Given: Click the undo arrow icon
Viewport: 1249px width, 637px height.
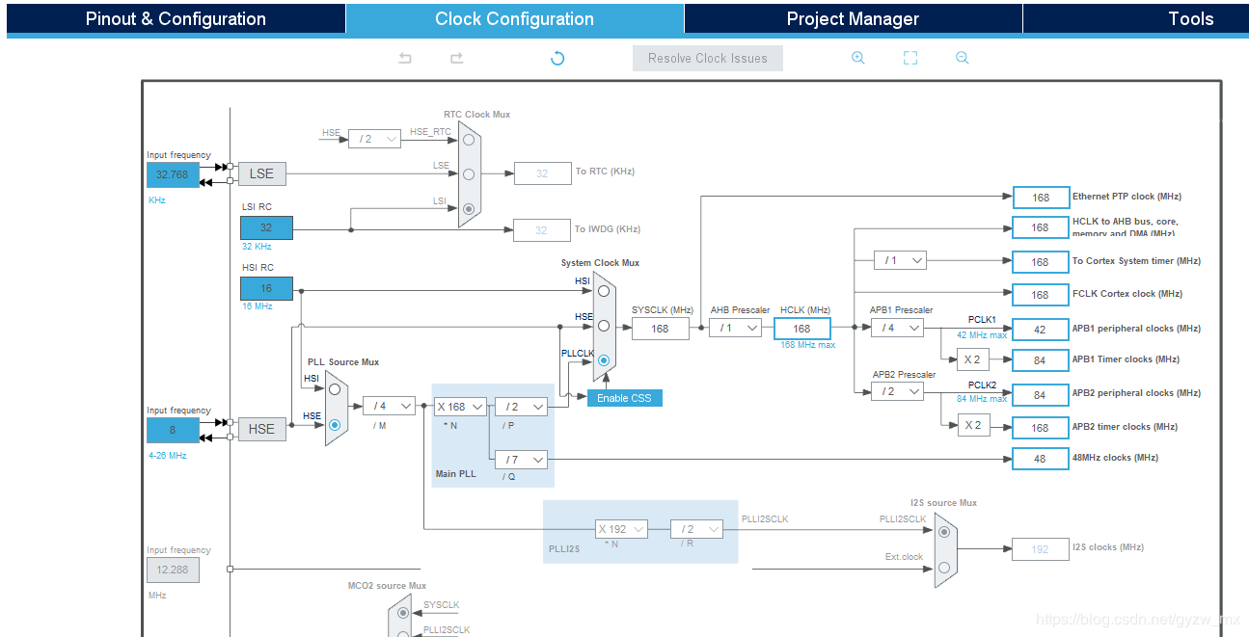Looking at the screenshot, I should [405, 59].
